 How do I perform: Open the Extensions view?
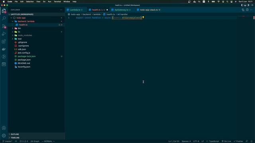click(x=4, y=41)
